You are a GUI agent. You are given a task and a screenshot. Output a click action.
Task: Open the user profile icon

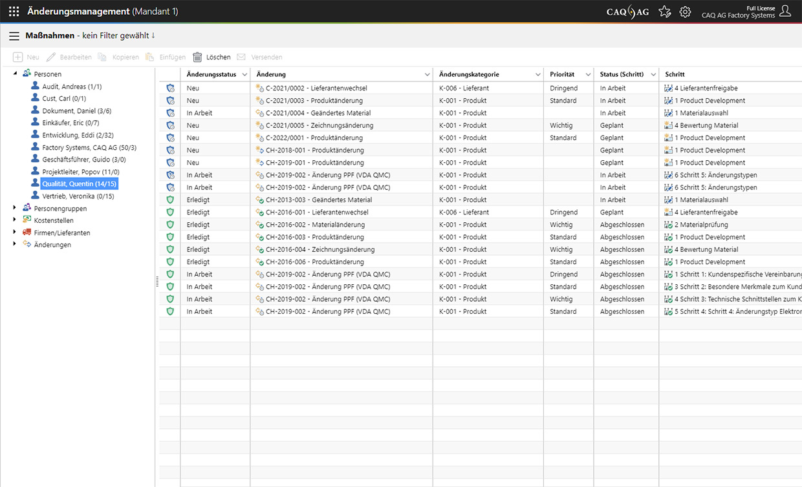coord(785,11)
